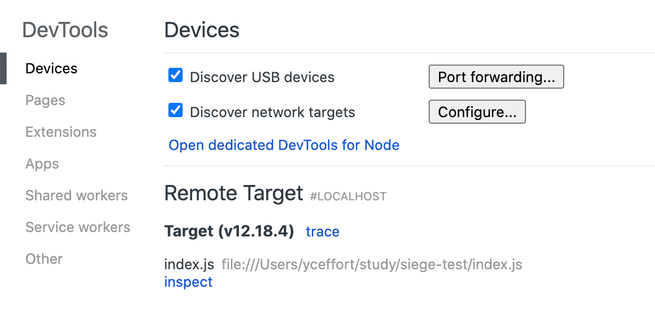Switch to the Service workers section
The height and width of the screenshot is (324, 655).
tap(78, 227)
